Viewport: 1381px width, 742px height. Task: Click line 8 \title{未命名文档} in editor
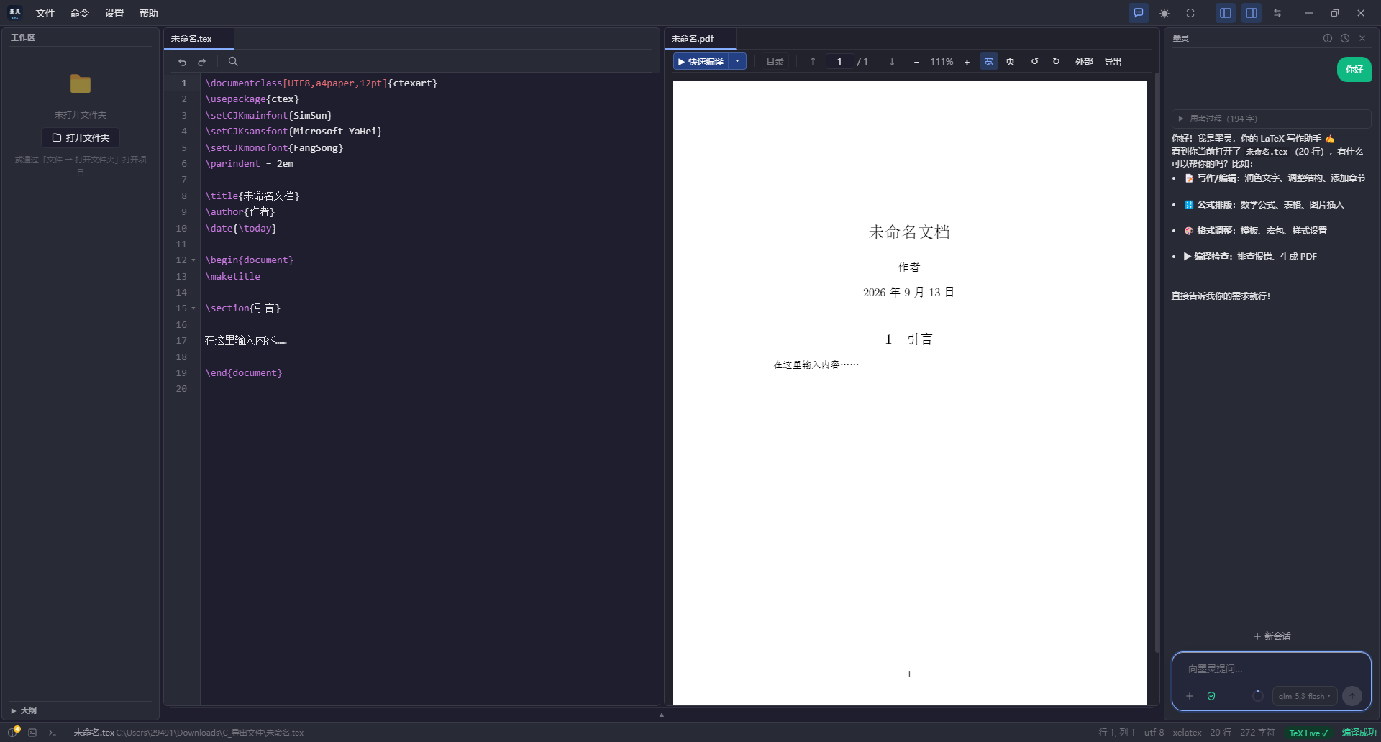click(x=252, y=196)
